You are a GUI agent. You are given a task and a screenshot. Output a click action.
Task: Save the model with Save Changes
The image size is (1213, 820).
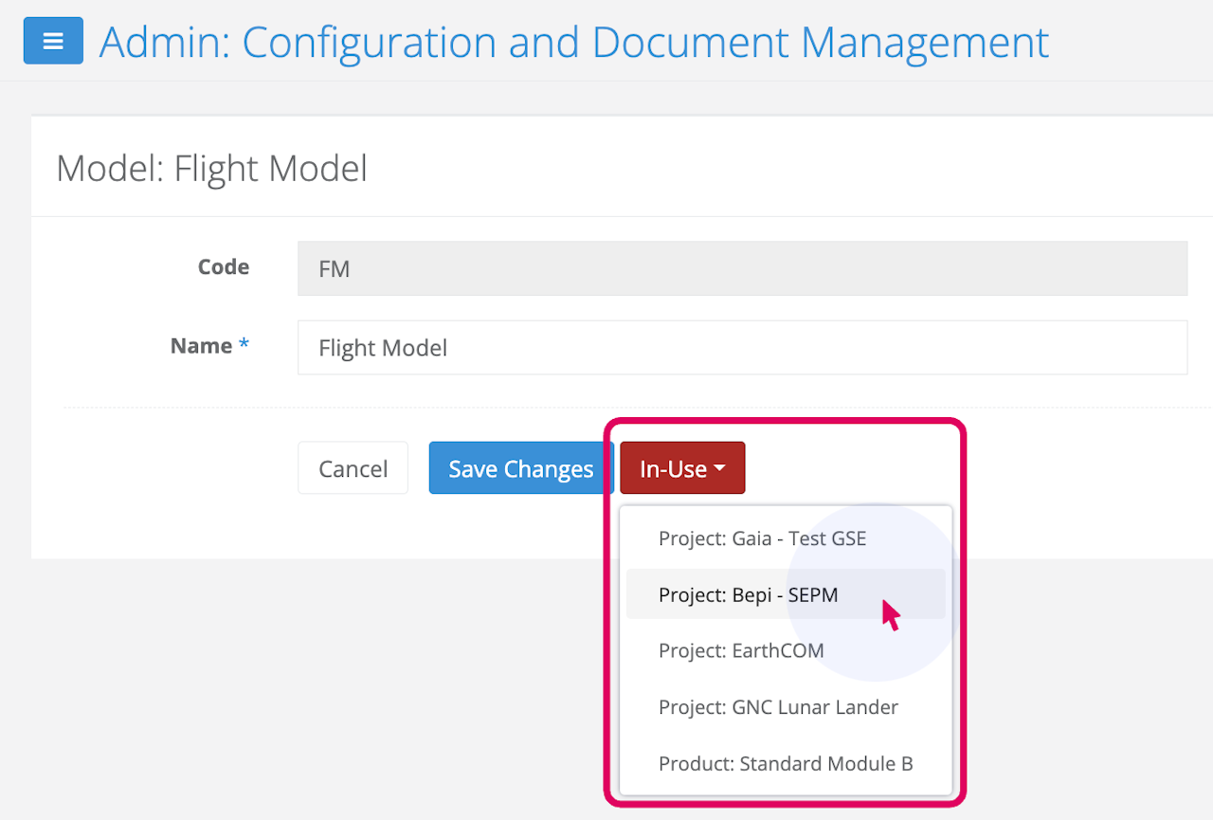tap(520, 468)
